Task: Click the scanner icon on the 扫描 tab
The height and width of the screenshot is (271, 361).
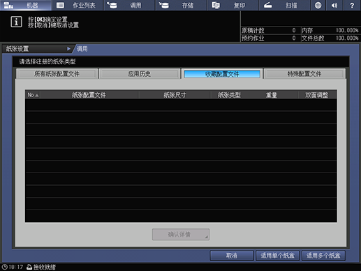Action: click(267, 5)
